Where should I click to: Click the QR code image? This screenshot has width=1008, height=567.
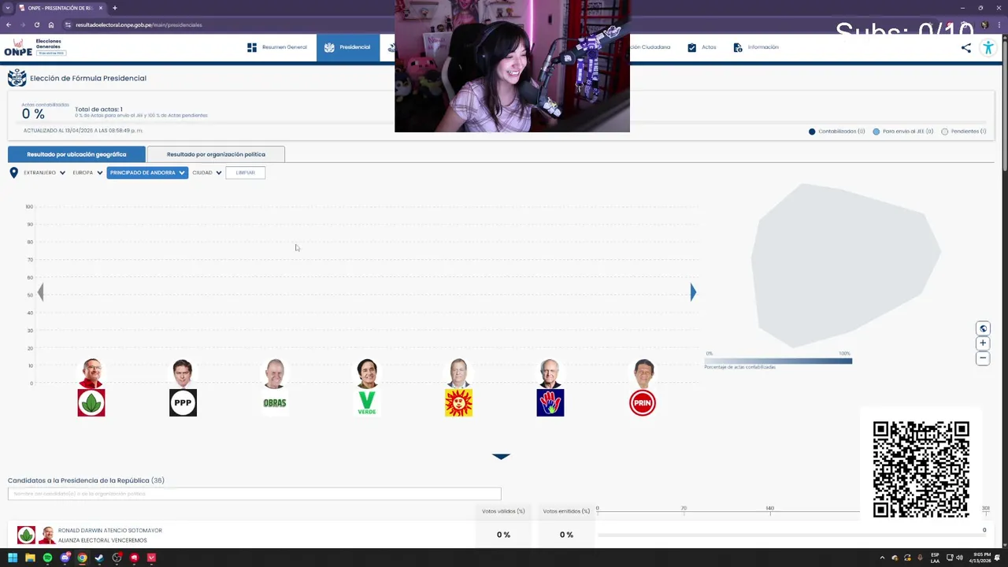pos(921,469)
